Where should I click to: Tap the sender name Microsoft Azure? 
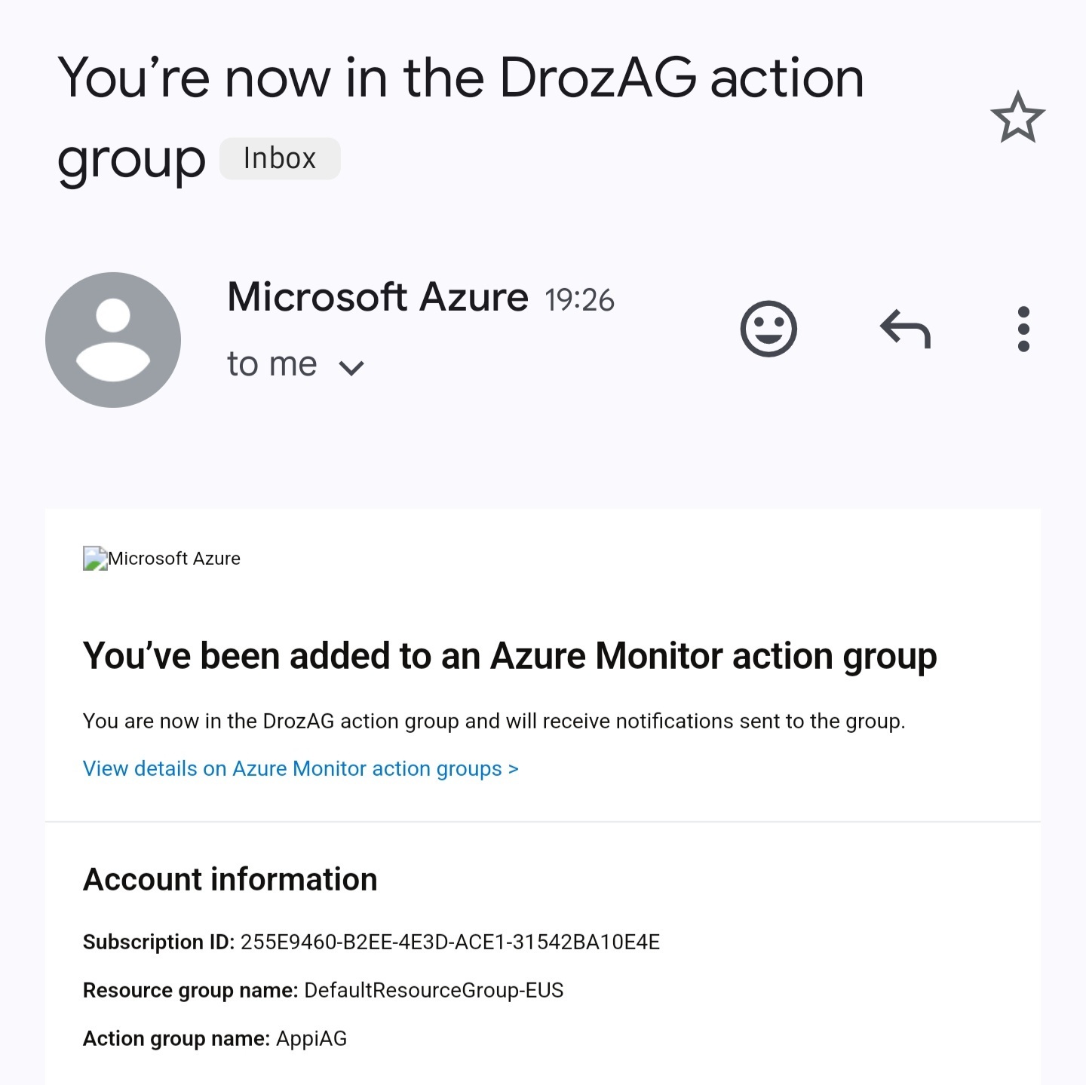point(377,297)
